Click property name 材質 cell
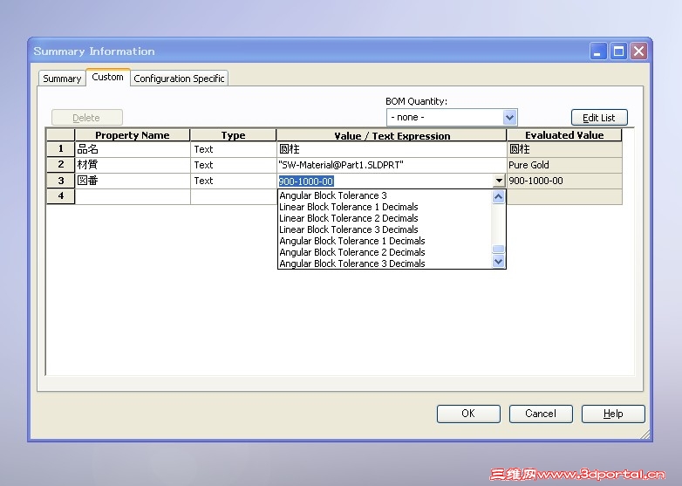Screen dimensions: 682x486 [x=133, y=164]
